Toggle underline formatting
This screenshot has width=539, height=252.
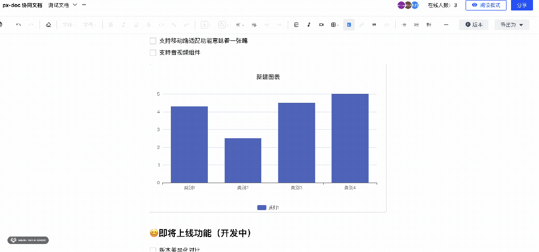[x=136, y=25]
